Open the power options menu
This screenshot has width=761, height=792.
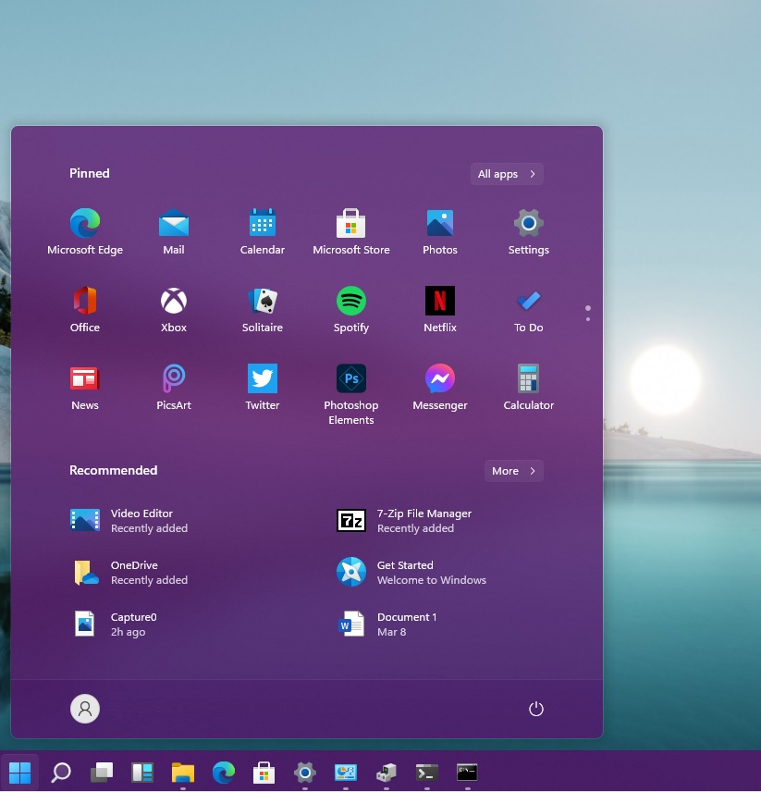tap(536, 708)
